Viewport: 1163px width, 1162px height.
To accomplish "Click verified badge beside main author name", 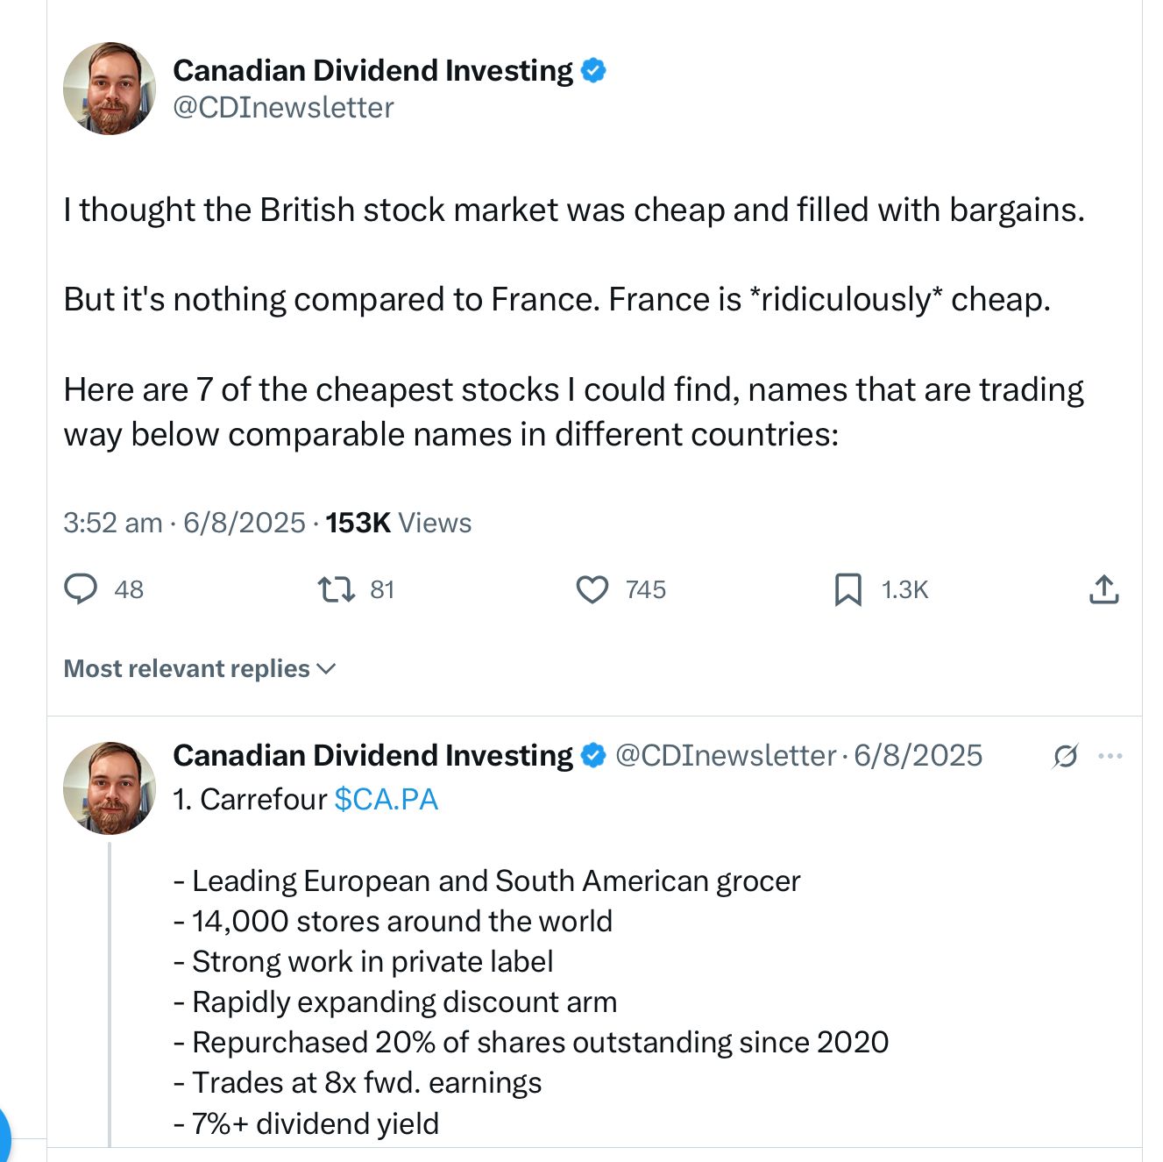I will click(593, 70).
